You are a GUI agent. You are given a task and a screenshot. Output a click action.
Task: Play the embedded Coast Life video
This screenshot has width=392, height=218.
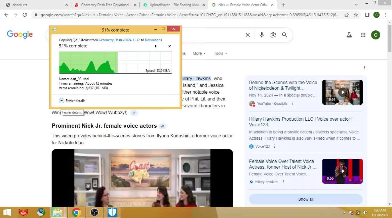[142, 178]
